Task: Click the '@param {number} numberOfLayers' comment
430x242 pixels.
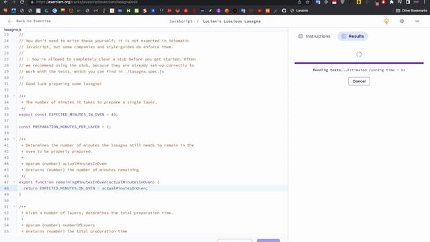Action: point(58,225)
